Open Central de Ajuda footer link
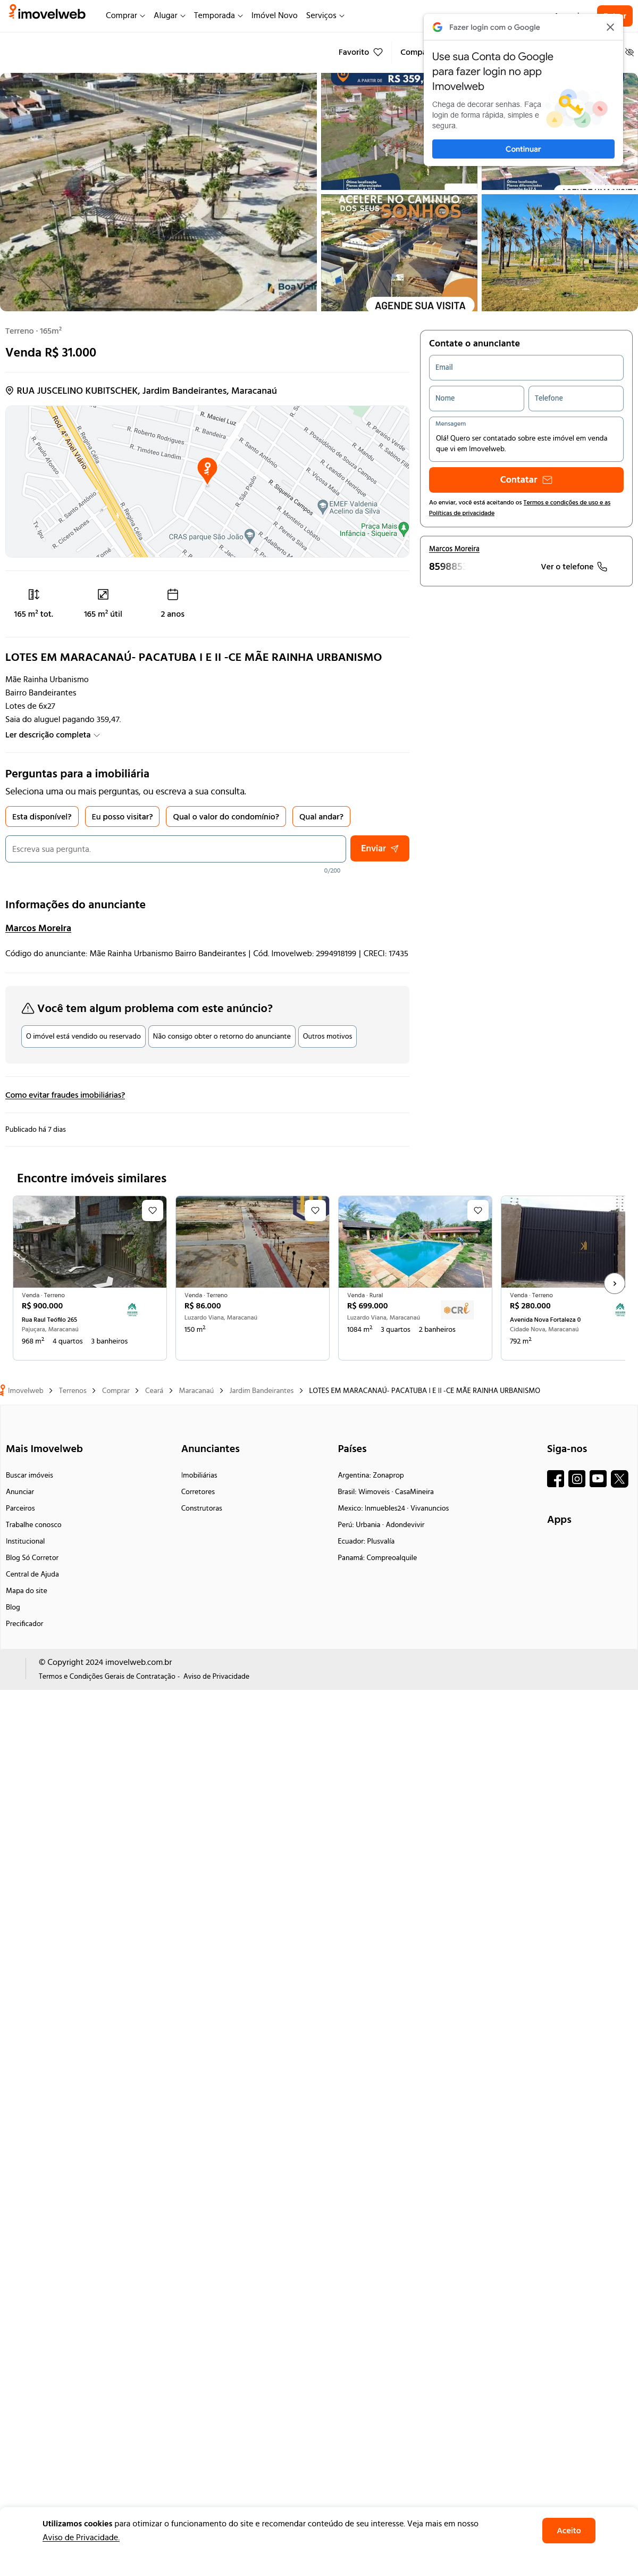This screenshot has width=638, height=2554. 32,1574
